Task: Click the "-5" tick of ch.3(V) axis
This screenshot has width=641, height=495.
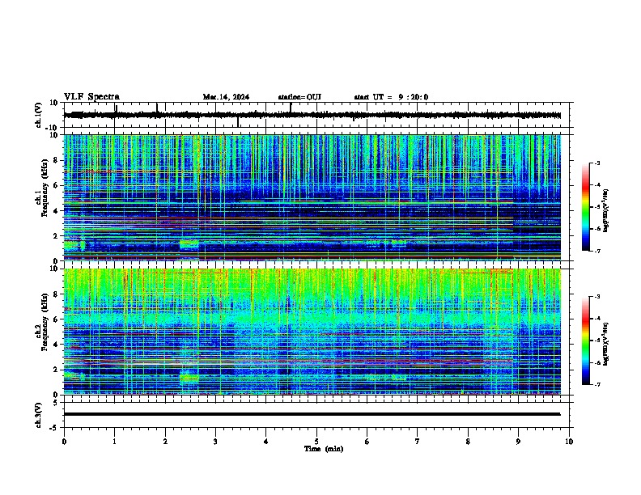Action: (x=54, y=428)
